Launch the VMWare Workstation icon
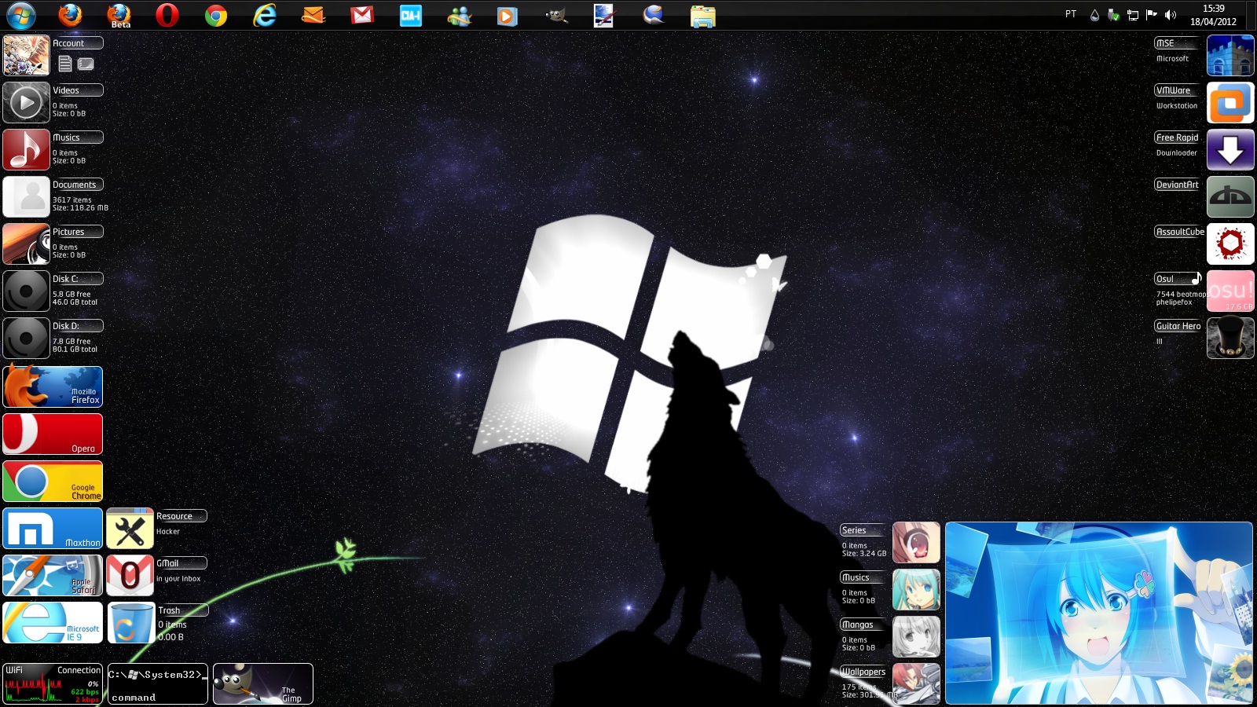 pyautogui.click(x=1230, y=102)
